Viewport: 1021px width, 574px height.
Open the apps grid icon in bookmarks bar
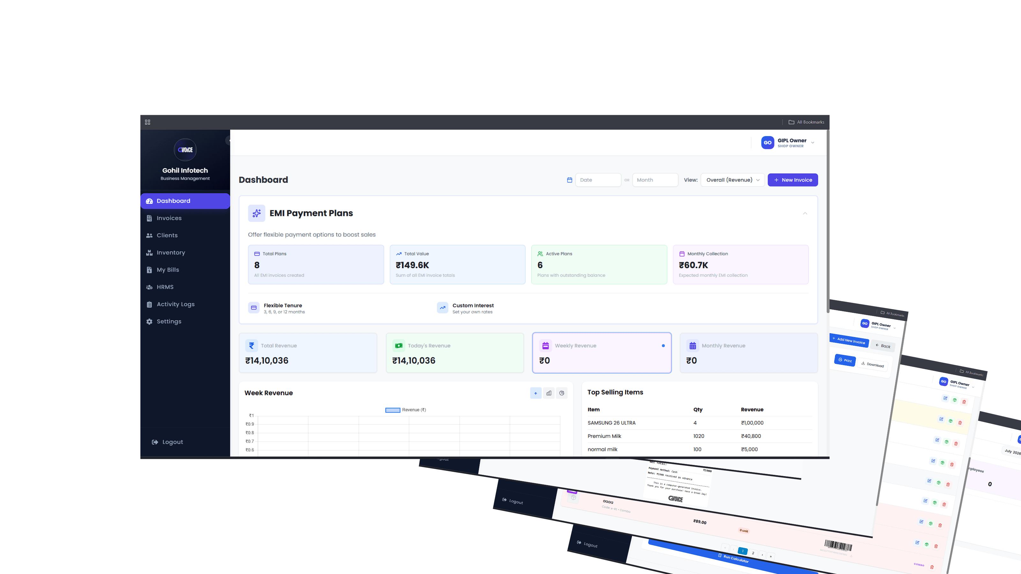[147, 122]
